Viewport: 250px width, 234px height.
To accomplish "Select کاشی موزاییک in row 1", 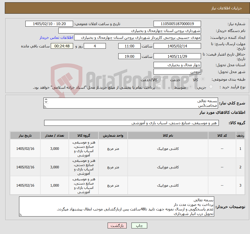I will click(168, 149).
